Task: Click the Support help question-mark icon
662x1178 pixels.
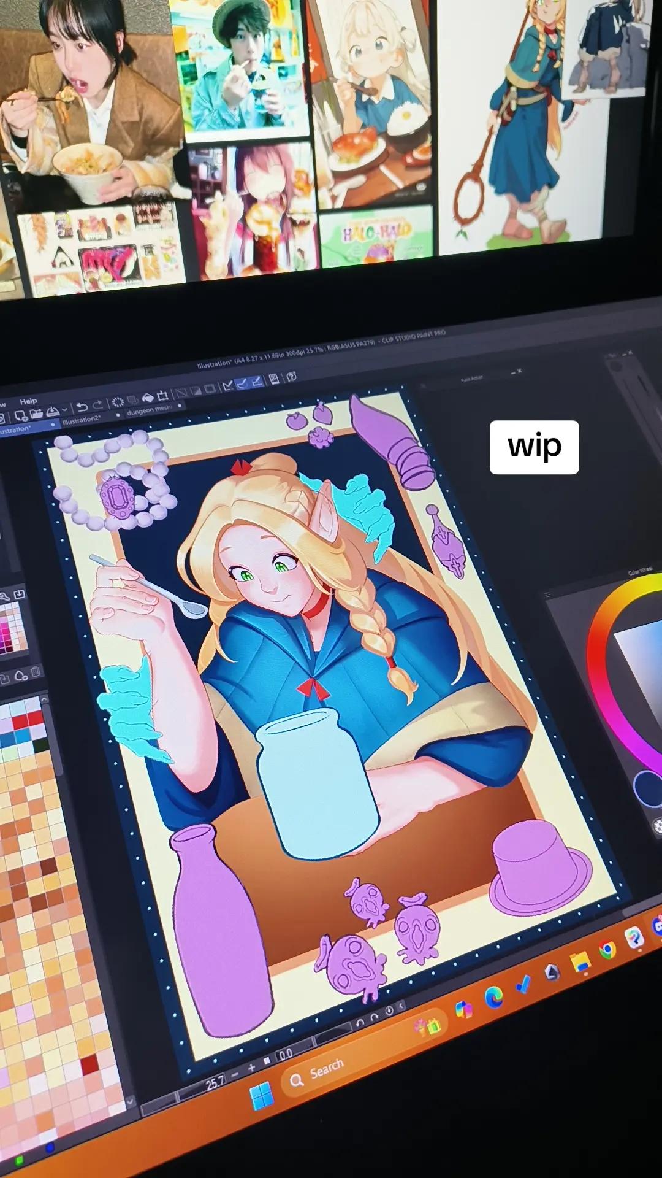Action: point(291,376)
